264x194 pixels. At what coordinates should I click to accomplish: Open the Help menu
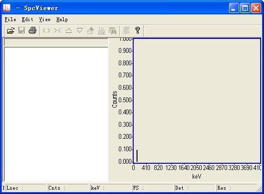[62, 19]
